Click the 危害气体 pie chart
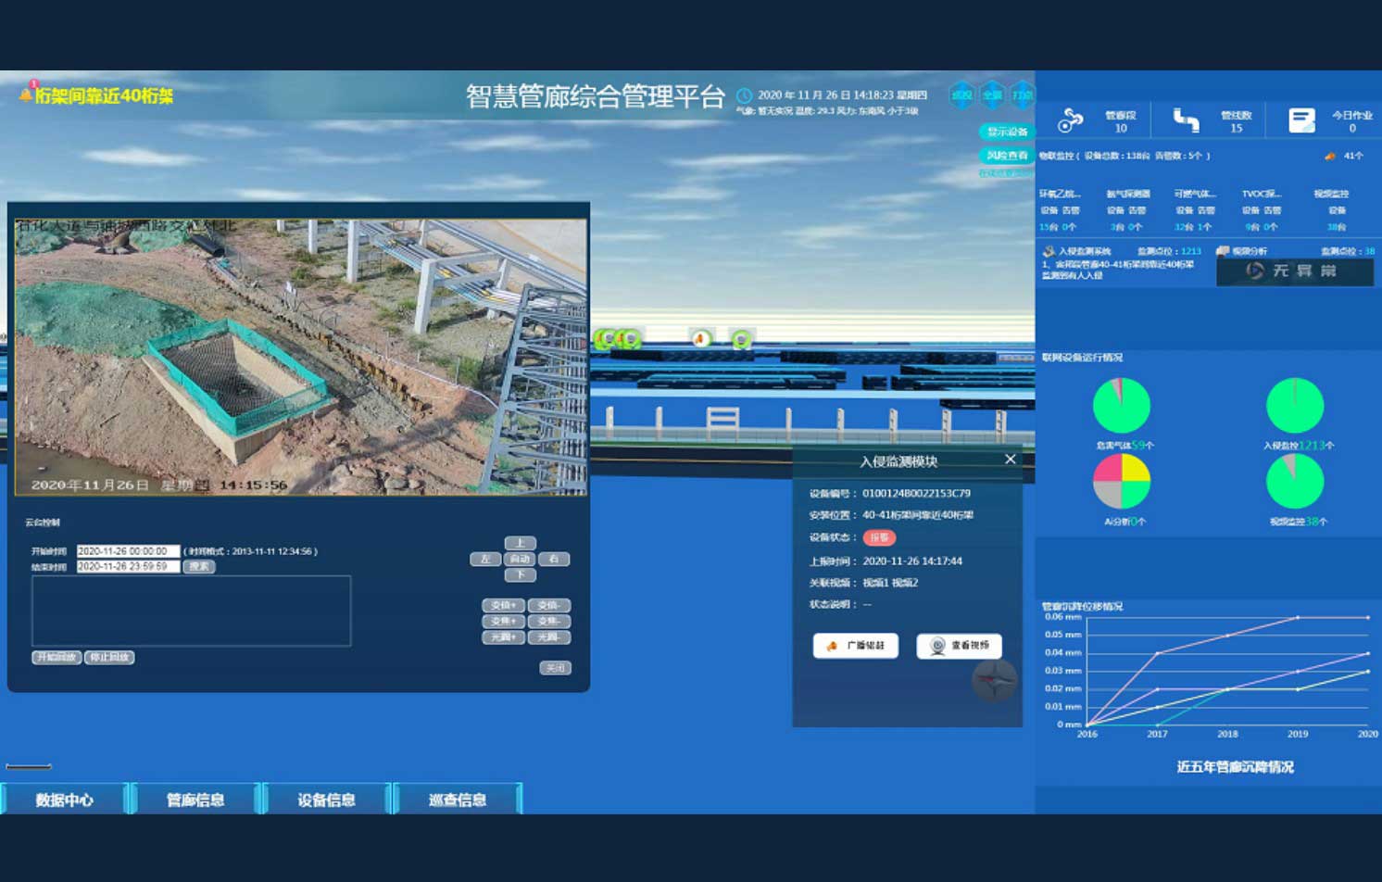Image resolution: width=1382 pixels, height=882 pixels. coord(1121,405)
